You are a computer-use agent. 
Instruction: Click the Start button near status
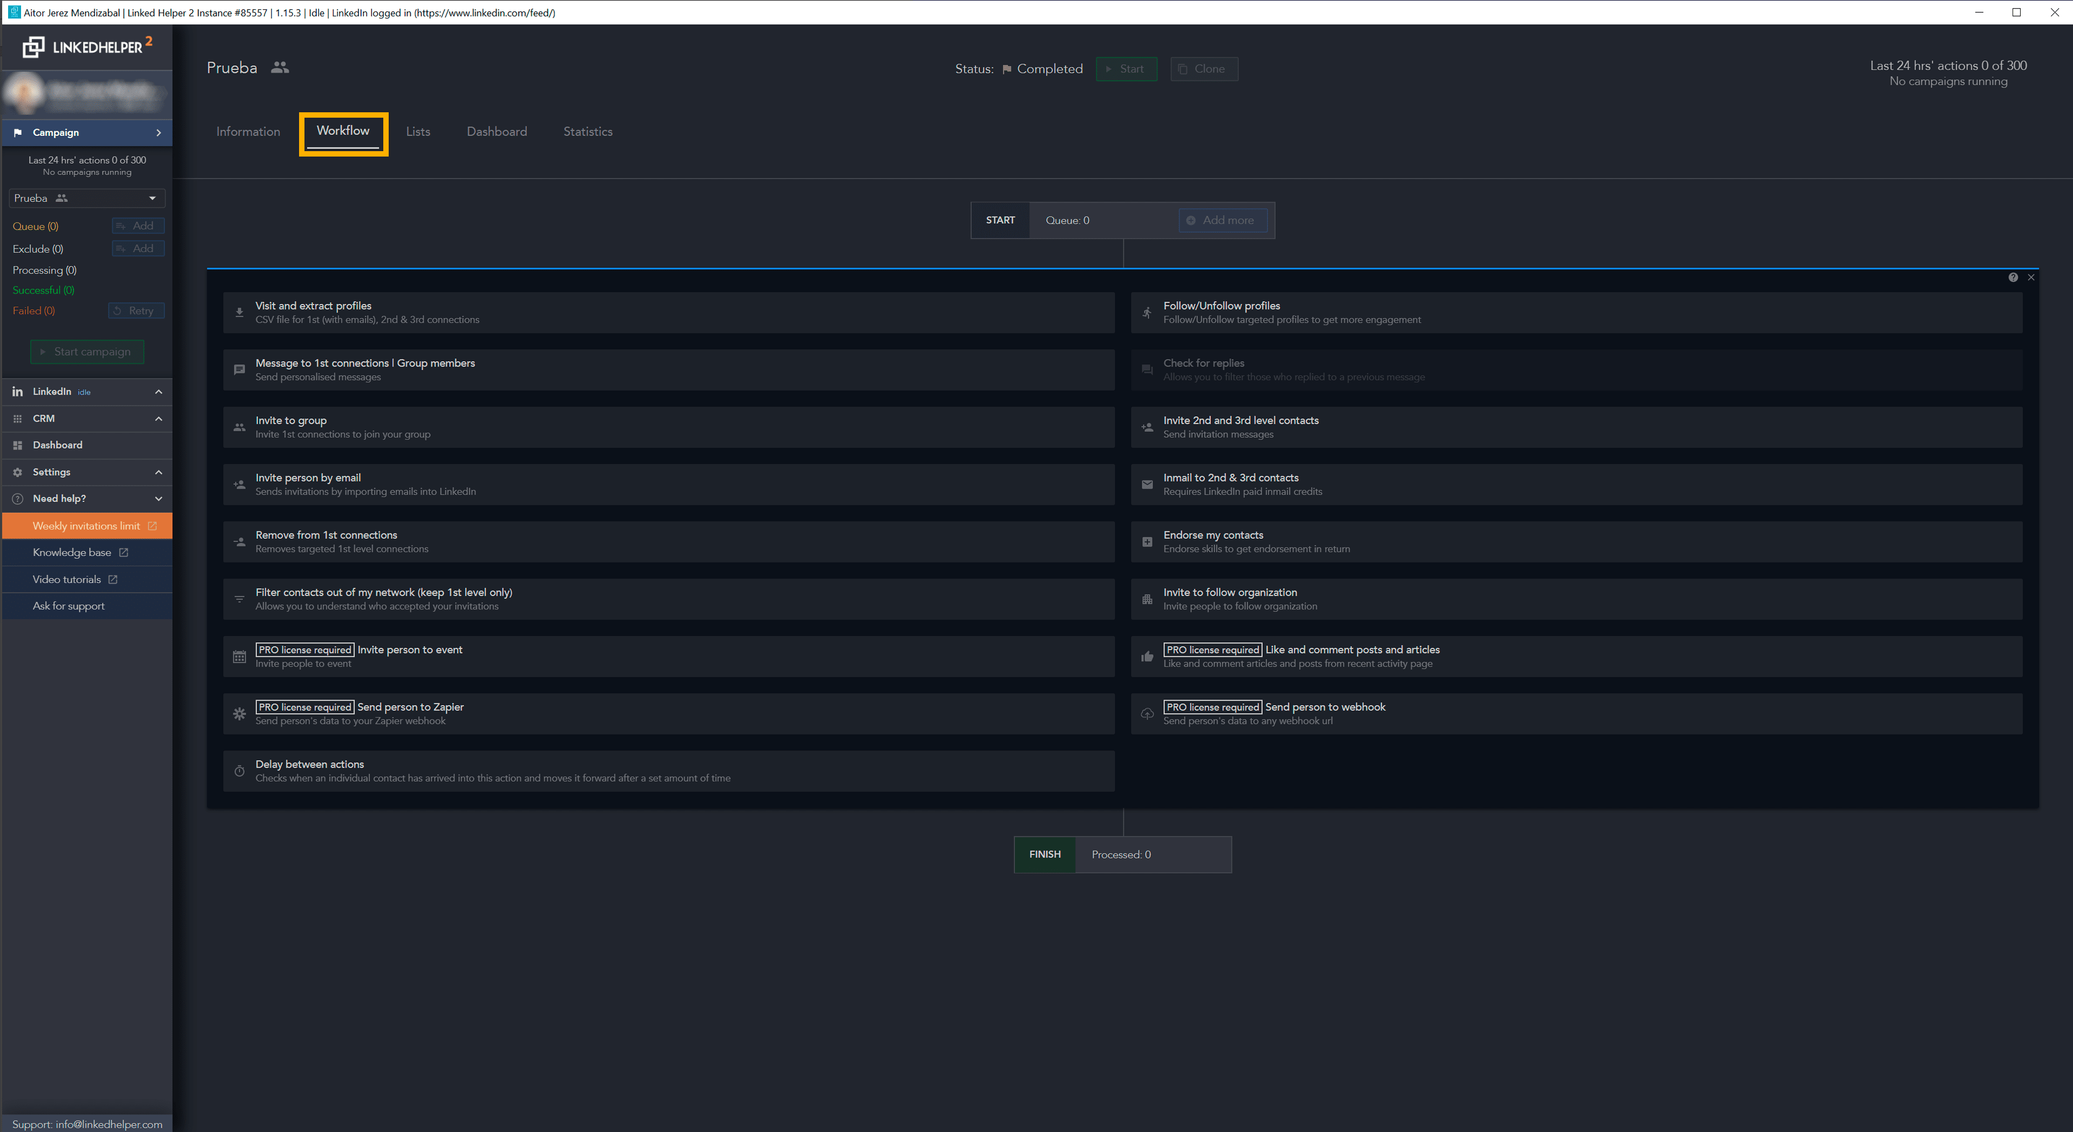1126,69
